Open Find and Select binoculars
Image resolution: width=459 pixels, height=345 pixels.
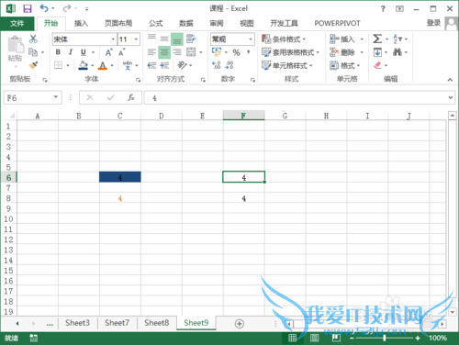pos(397,52)
